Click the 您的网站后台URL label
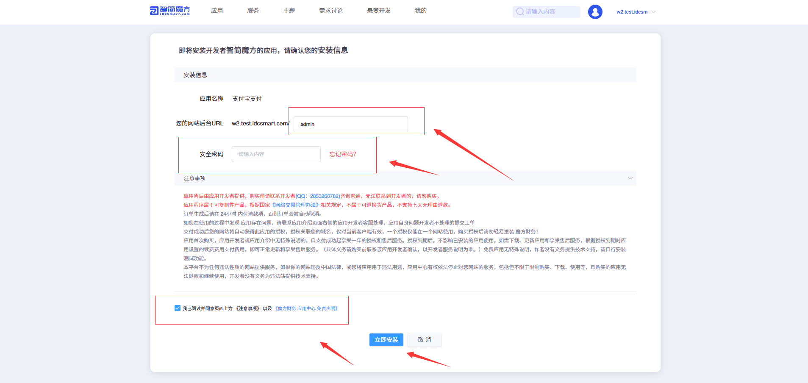This screenshot has width=808, height=383. pyautogui.click(x=200, y=123)
